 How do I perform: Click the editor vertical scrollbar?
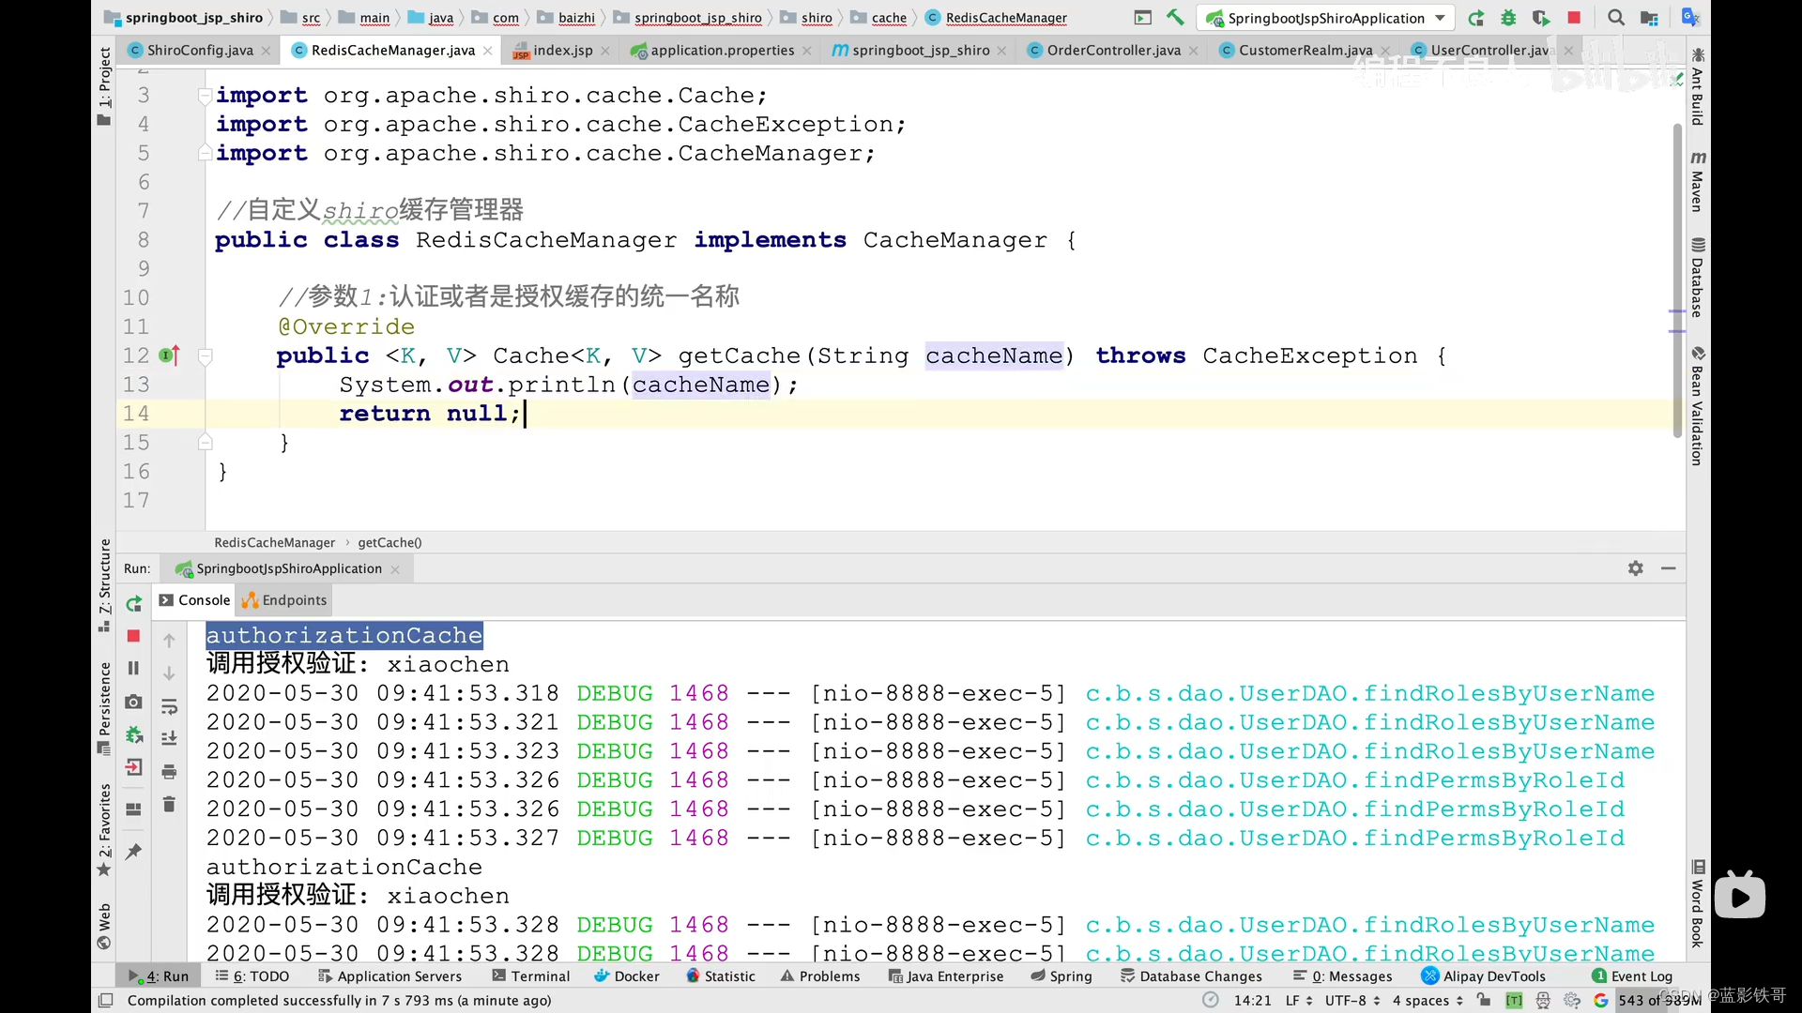[x=1677, y=279]
